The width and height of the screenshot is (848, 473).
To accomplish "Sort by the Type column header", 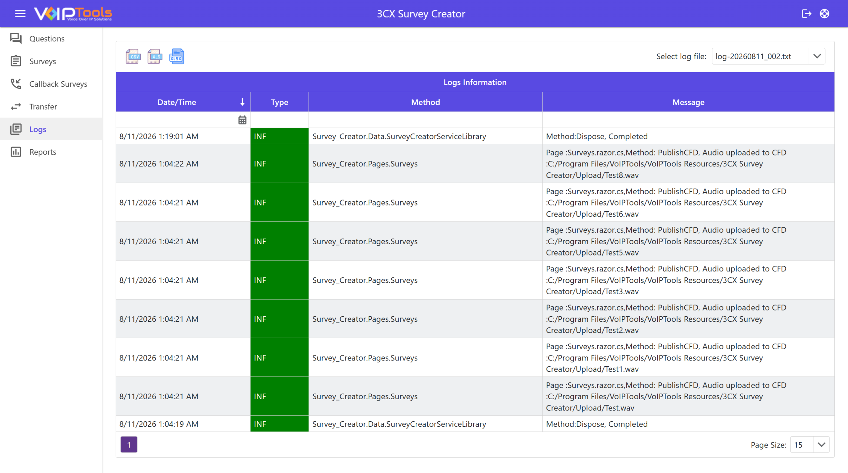I will pyautogui.click(x=279, y=102).
